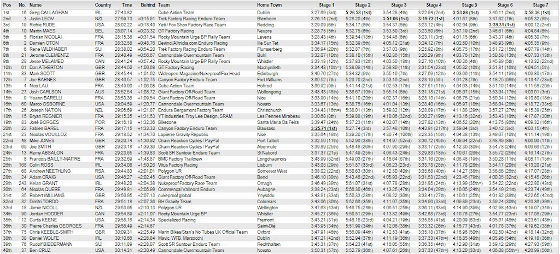Click Martin MAES total time 28:07.14

(124, 31)
